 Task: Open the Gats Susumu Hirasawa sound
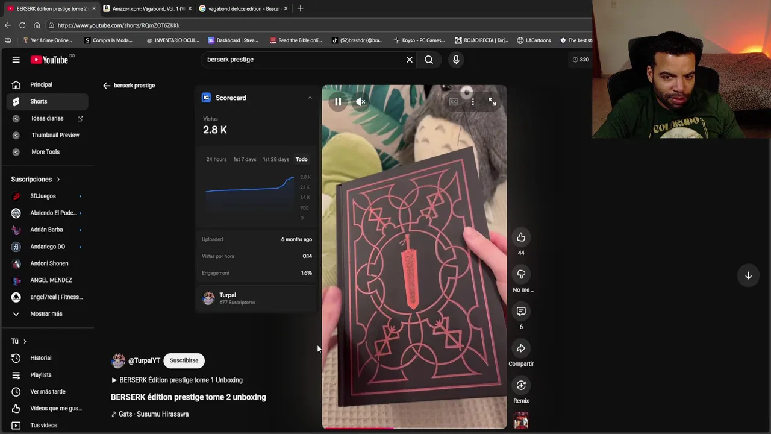coord(150,414)
